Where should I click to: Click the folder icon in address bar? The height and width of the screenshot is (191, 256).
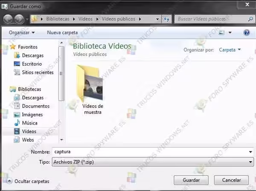click(35, 19)
